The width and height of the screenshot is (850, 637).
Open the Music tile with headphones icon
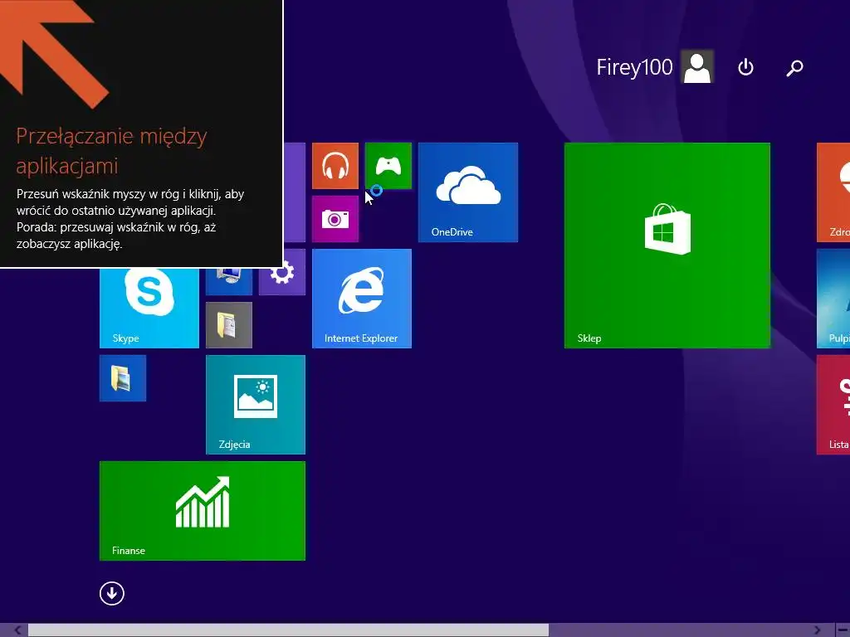click(335, 166)
